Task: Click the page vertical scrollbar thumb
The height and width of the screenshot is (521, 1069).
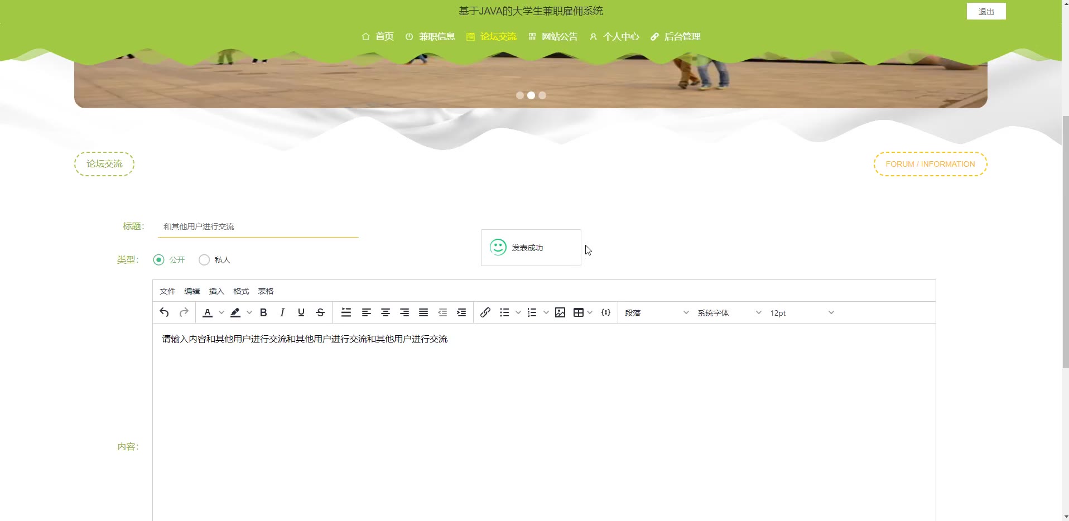Action: [x=1065, y=242]
